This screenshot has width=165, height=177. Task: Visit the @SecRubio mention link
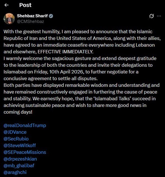(x=16, y=139)
